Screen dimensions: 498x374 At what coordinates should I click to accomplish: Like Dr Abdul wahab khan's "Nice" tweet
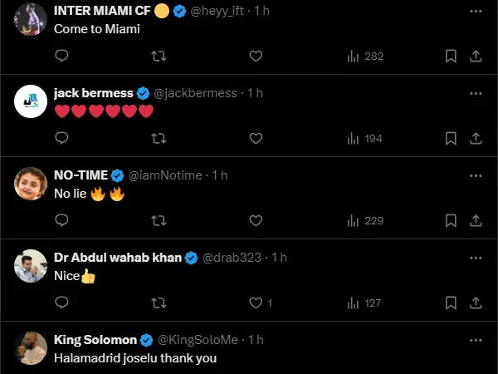tap(256, 303)
